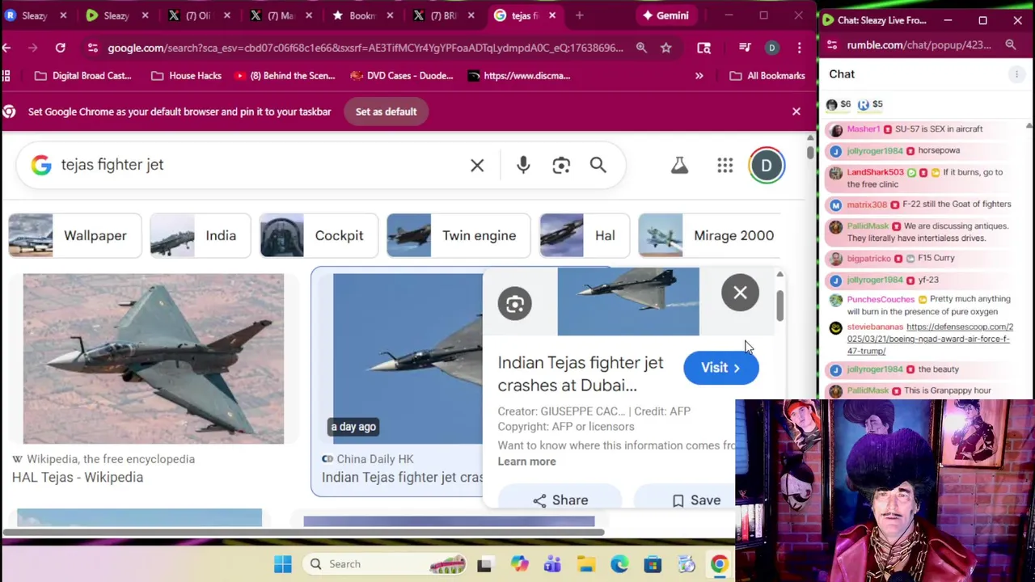Select the Cockpit filter chip
Image resolution: width=1035 pixels, height=582 pixels.
pyautogui.click(x=319, y=235)
